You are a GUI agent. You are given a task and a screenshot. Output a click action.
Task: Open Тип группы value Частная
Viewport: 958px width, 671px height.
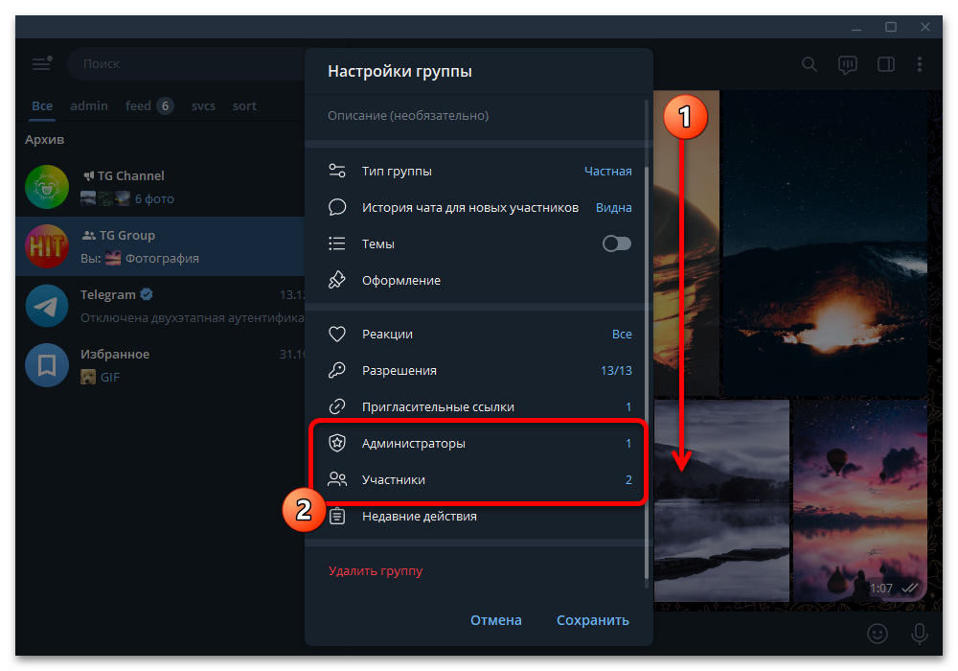(608, 172)
